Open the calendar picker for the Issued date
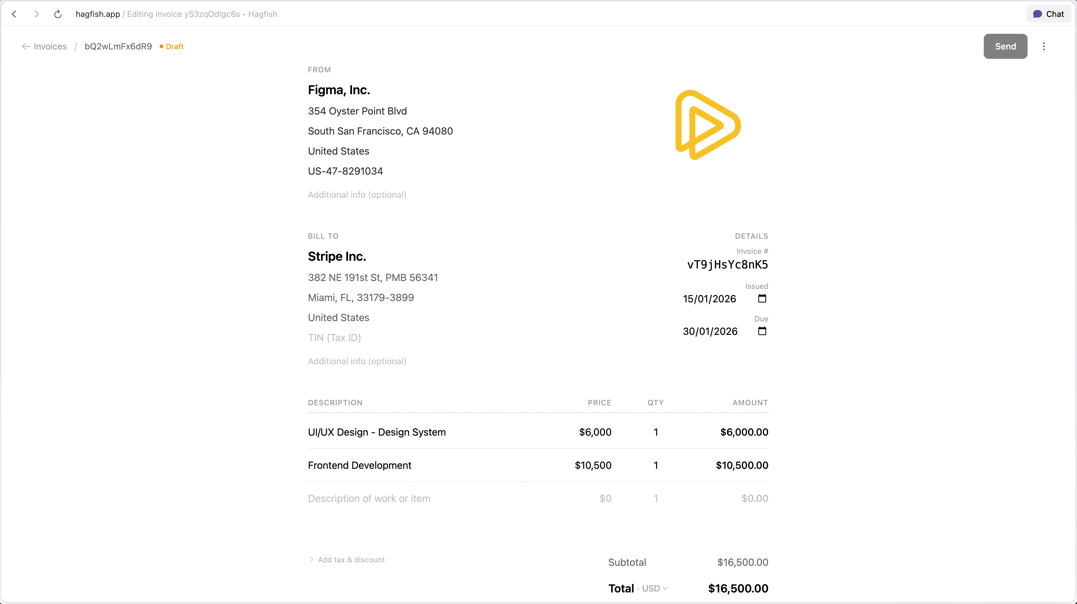The image size is (1077, 604). point(762,298)
